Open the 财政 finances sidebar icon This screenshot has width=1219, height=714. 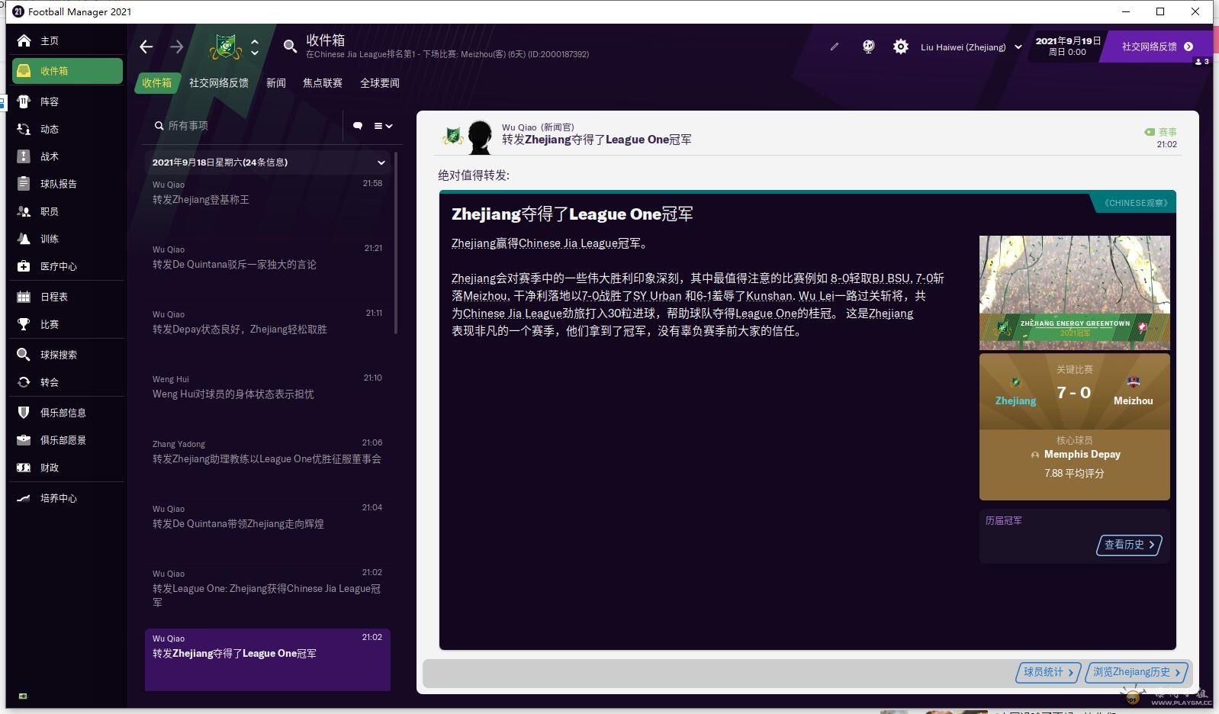pyautogui.click(x=24, y=468)
